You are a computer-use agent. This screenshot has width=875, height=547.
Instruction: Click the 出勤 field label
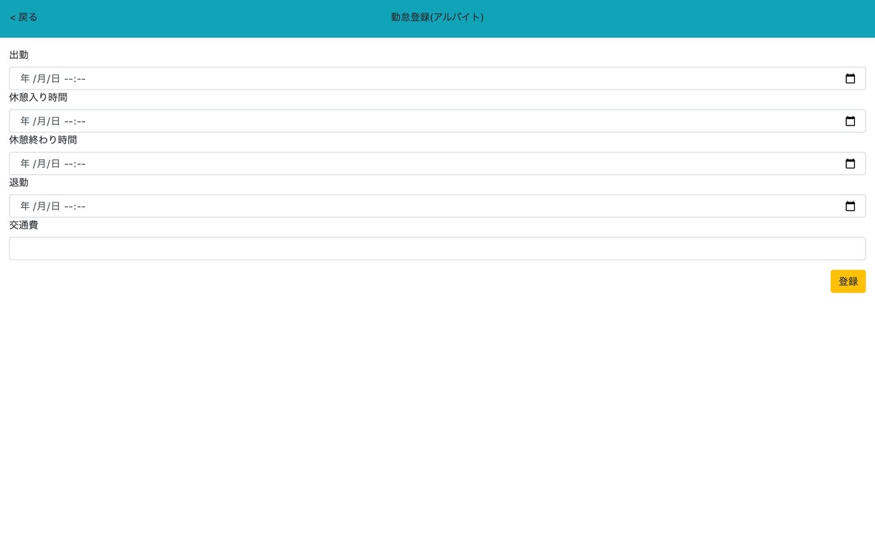[19, 55]
